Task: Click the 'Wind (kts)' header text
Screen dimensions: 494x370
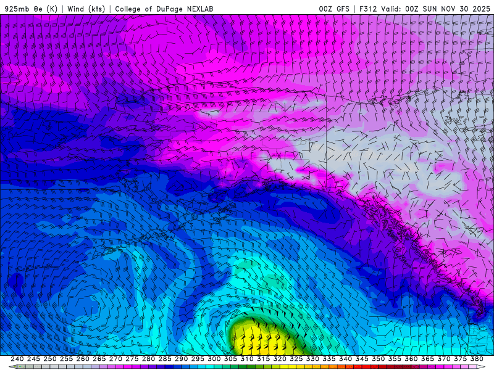Action: coord(86,9)
